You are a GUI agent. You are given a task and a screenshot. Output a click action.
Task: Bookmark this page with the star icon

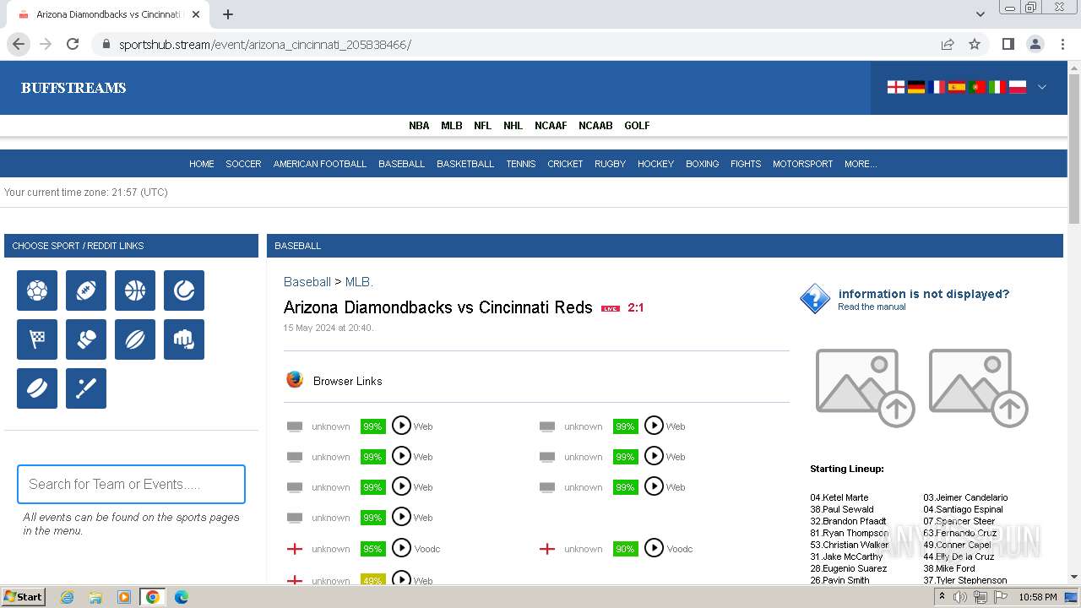975,44
